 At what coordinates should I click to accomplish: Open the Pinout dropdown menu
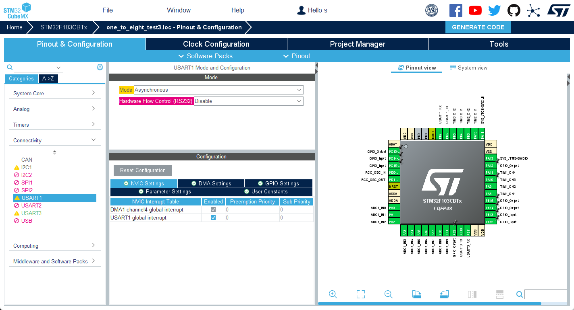tap(297, 56)
